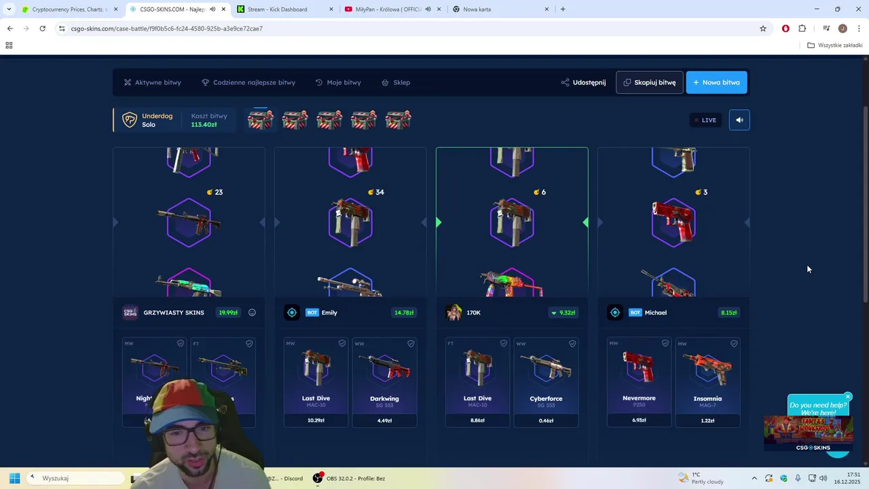The image size is (869, 489).
Task: Click Emily bot avatar icon
Action: (x=292, y=312)
